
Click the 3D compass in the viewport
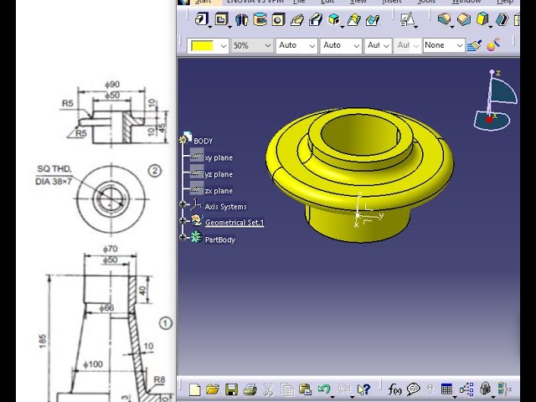[495, 100]
